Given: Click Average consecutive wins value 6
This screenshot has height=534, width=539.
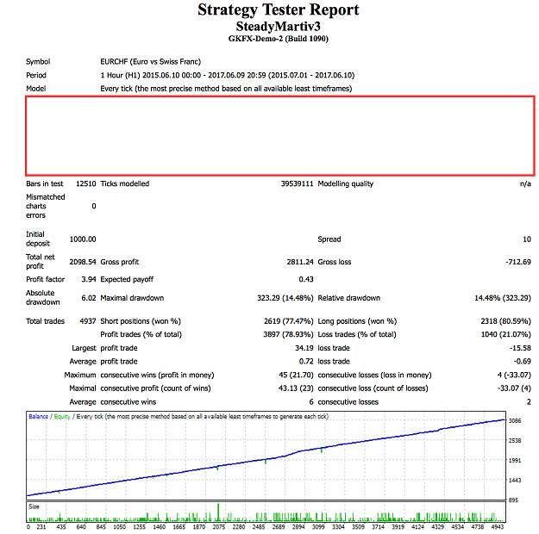Looking at the screenshot, I should click(311, 402).
